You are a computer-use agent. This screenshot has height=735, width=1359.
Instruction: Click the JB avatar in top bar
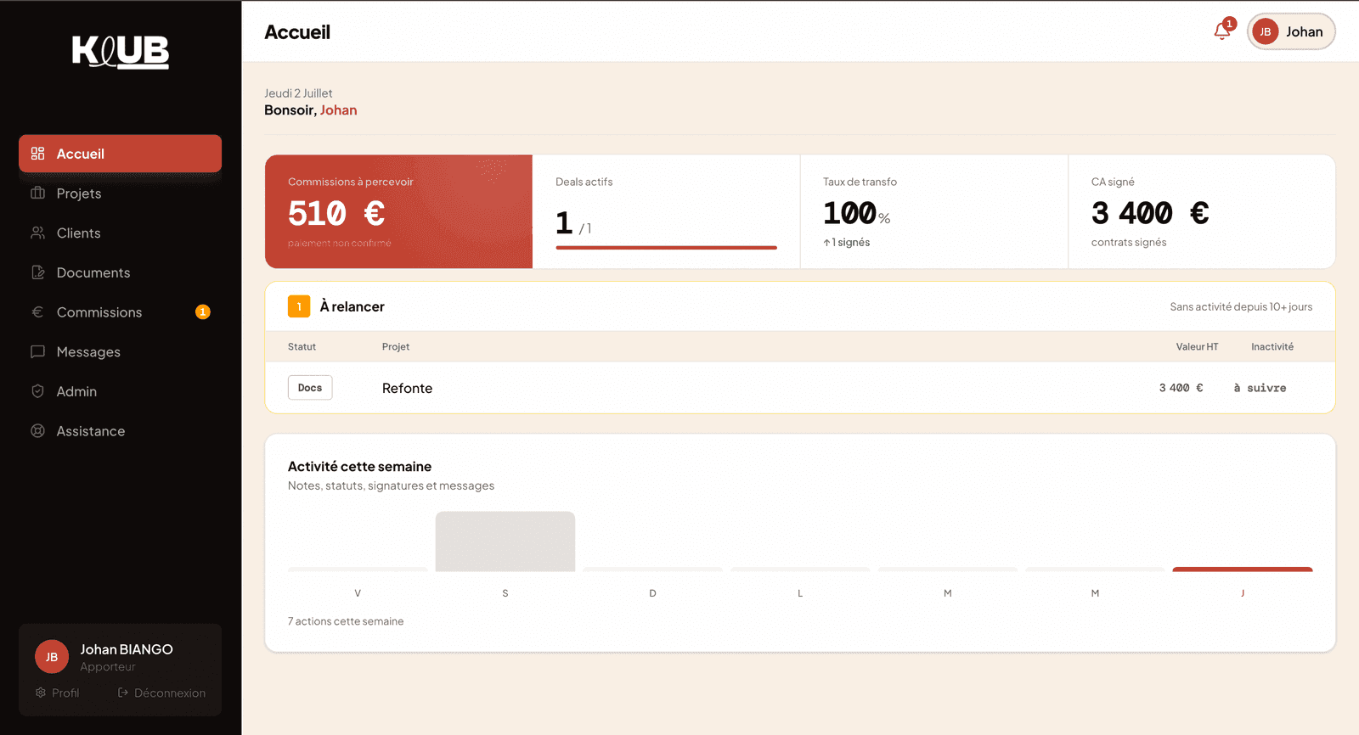[1265, 32]
